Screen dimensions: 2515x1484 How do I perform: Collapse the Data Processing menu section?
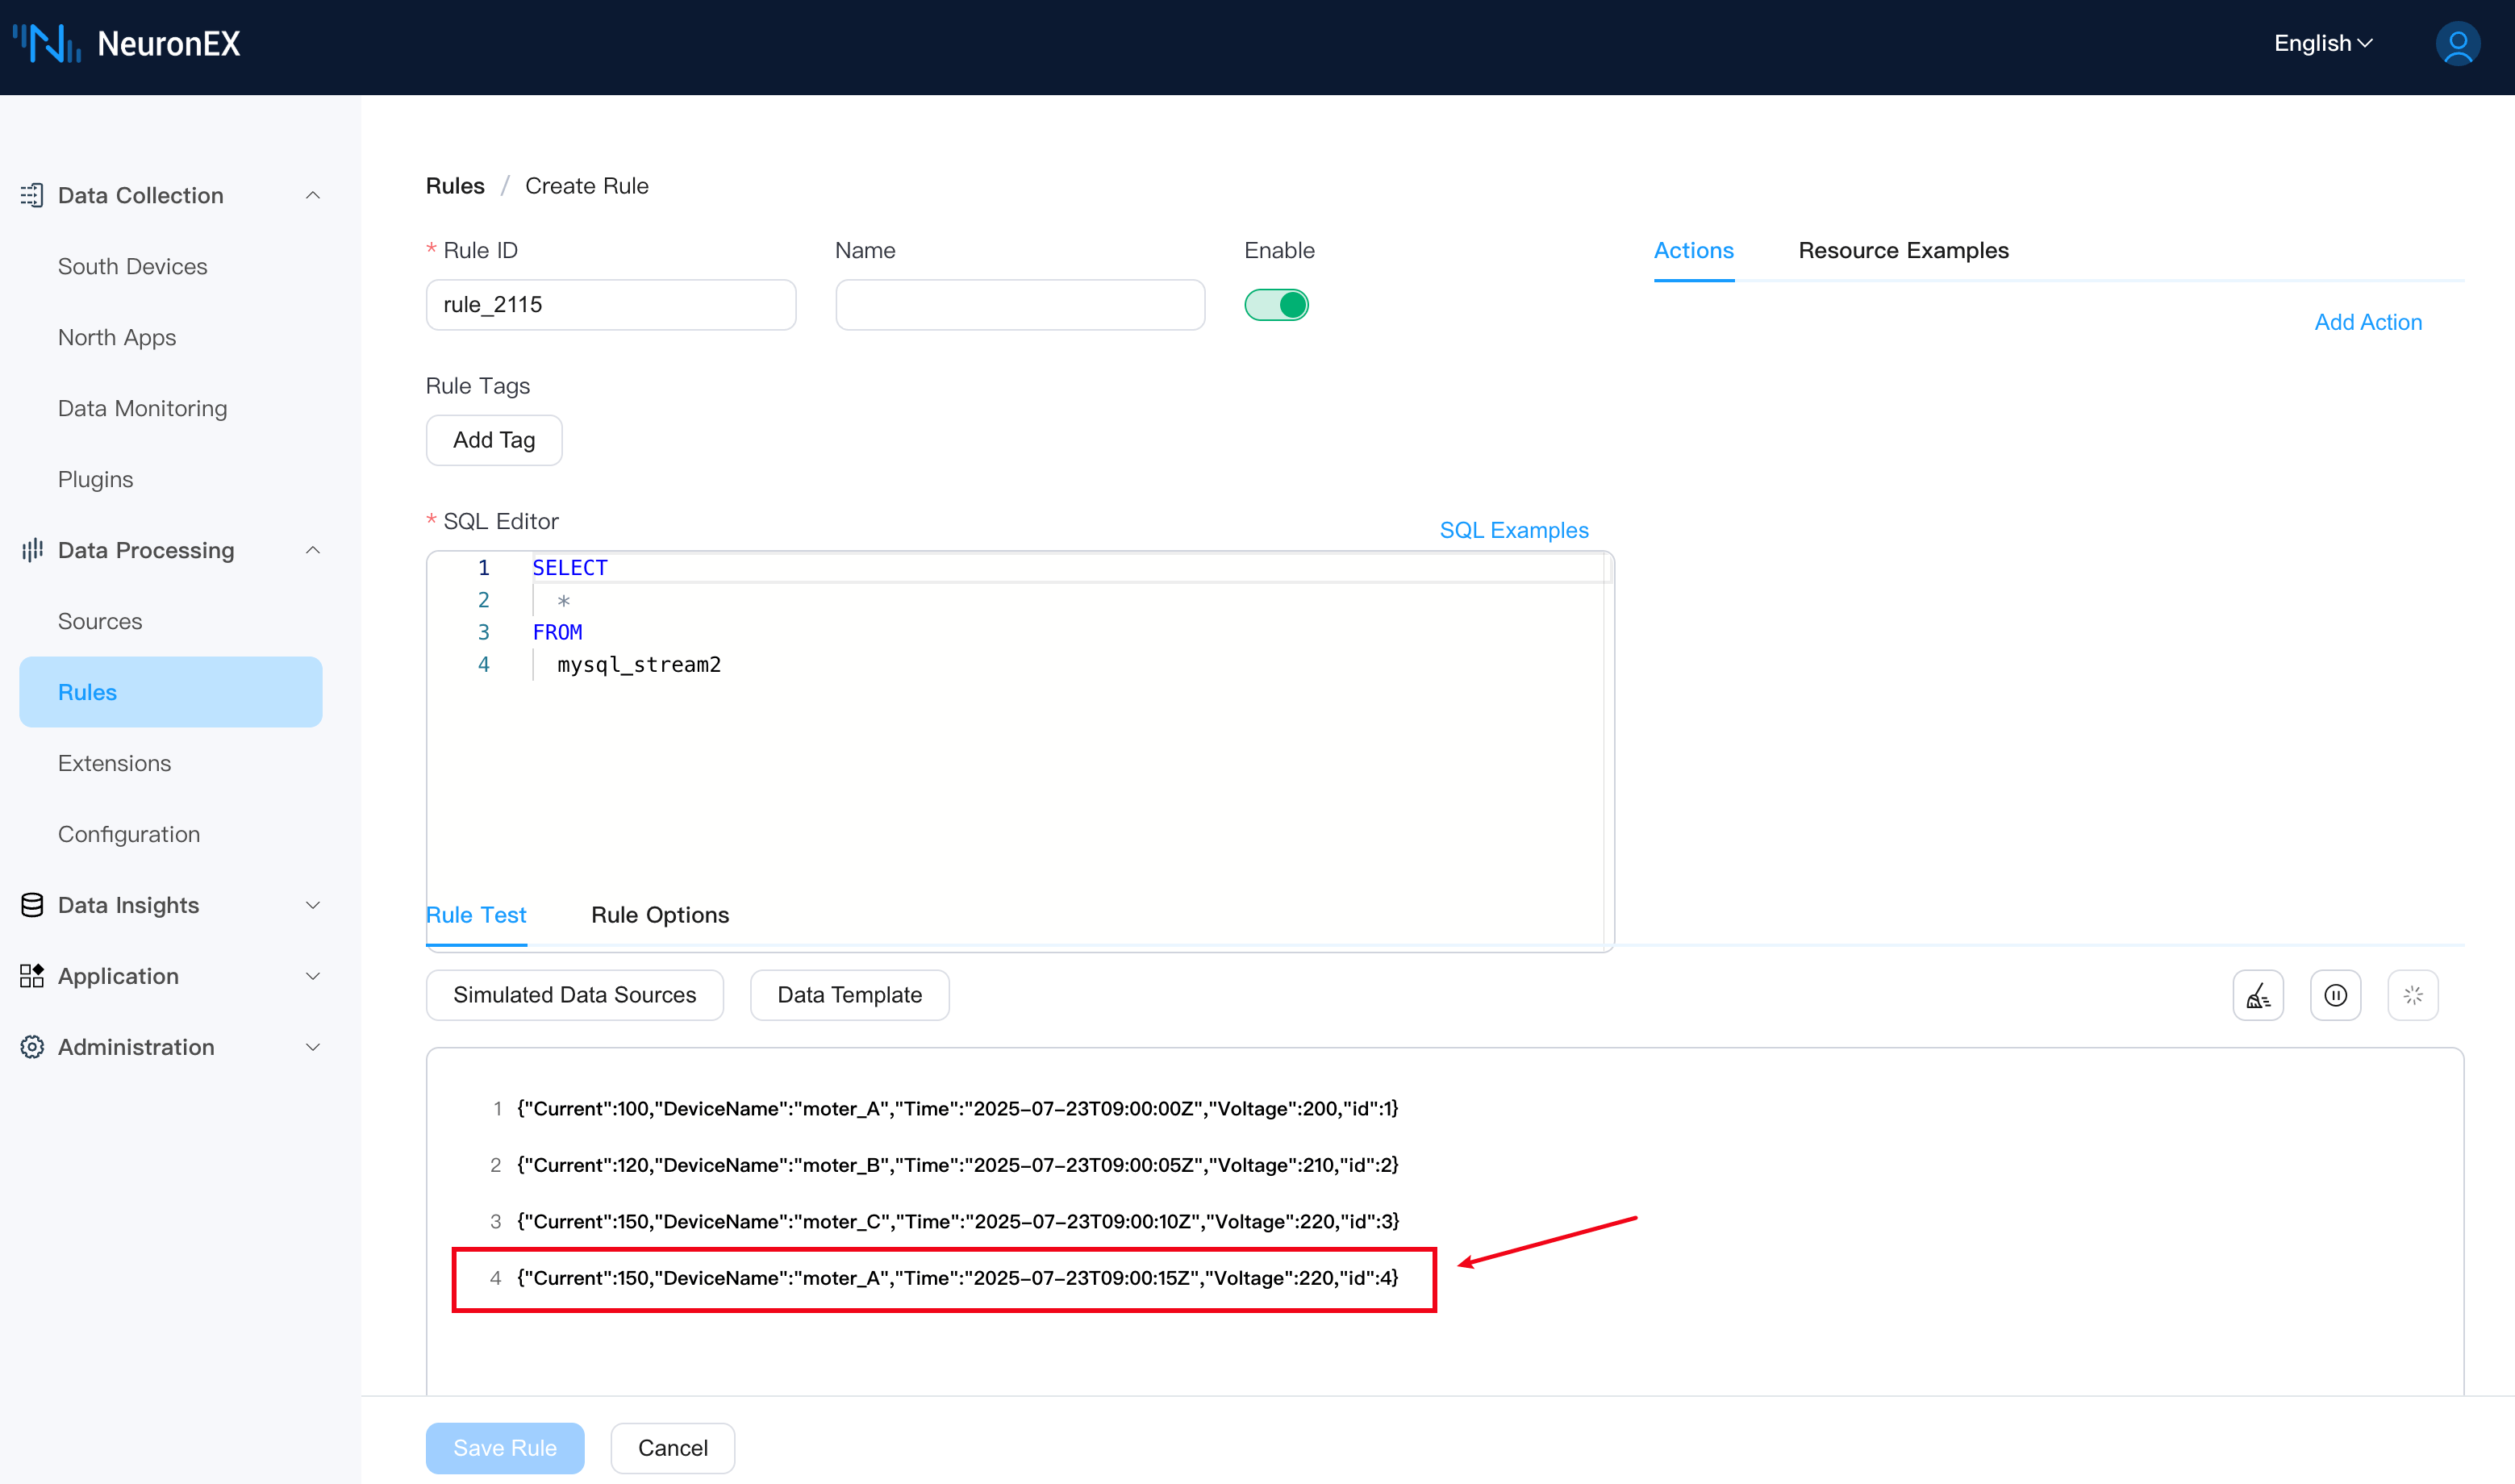(312, 551)
